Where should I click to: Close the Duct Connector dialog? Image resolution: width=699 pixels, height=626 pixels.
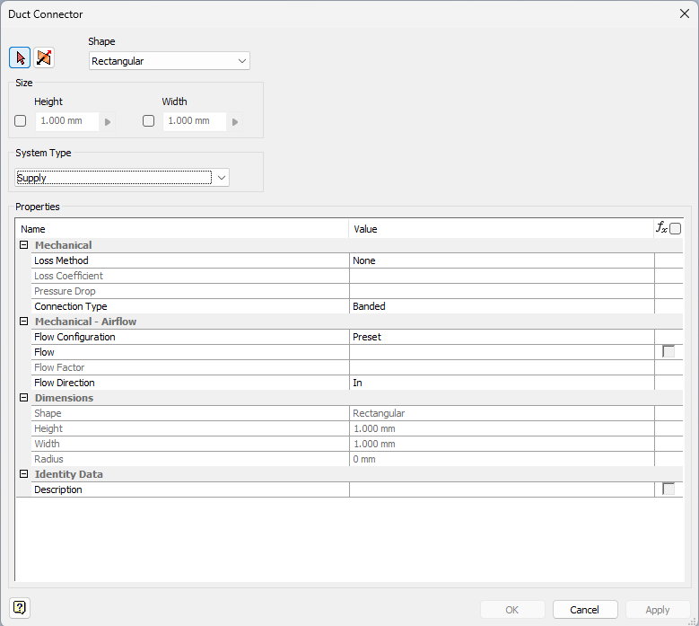(x=685, y=13)
